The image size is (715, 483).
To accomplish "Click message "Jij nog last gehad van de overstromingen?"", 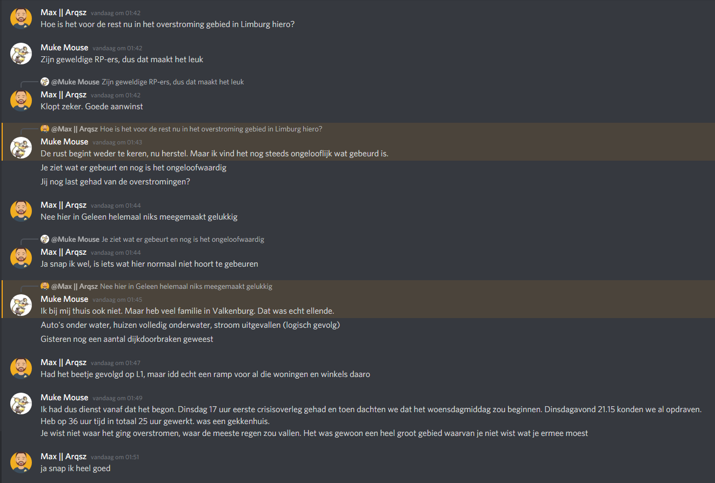I will pos(115,182).
